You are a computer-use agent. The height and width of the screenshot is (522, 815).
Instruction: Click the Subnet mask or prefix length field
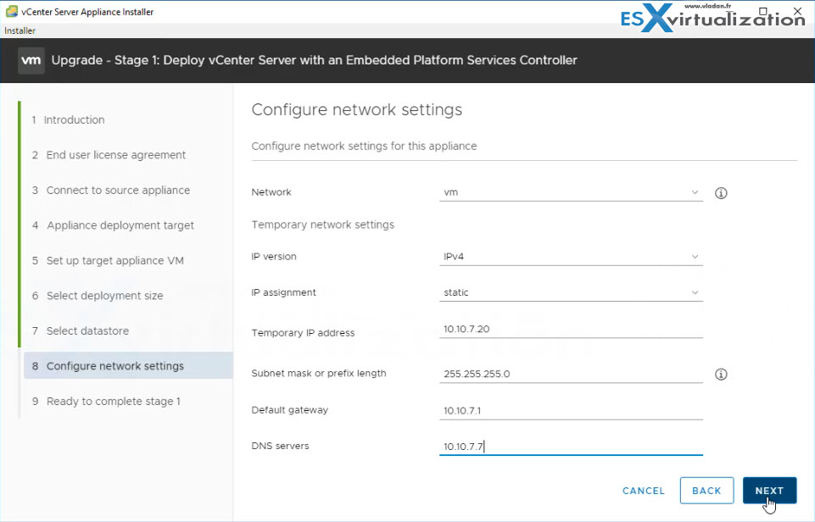[x=571, y=374]
